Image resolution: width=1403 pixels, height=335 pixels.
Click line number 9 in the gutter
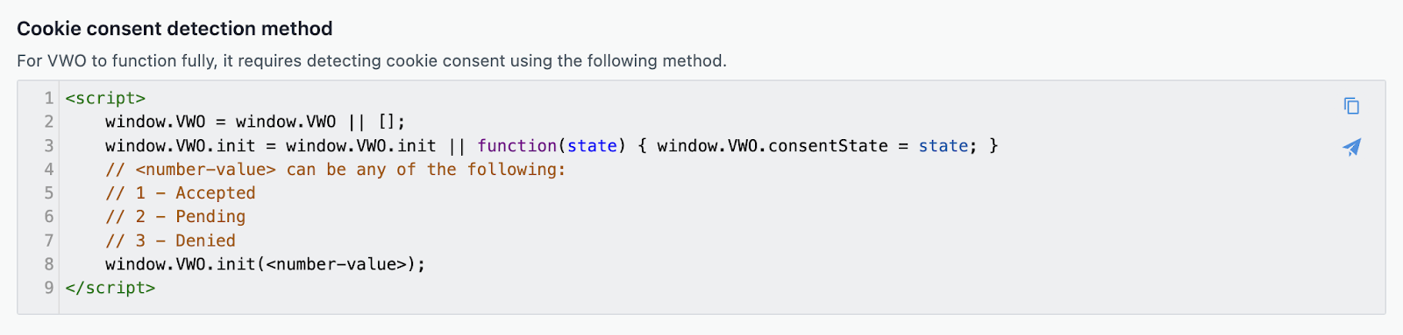(49, 288)
